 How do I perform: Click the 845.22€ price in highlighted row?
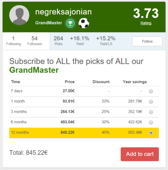(x=67, y=132)
